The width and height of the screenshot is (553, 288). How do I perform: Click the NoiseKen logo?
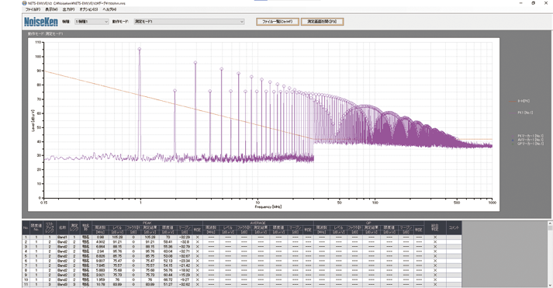pos(41,22)
